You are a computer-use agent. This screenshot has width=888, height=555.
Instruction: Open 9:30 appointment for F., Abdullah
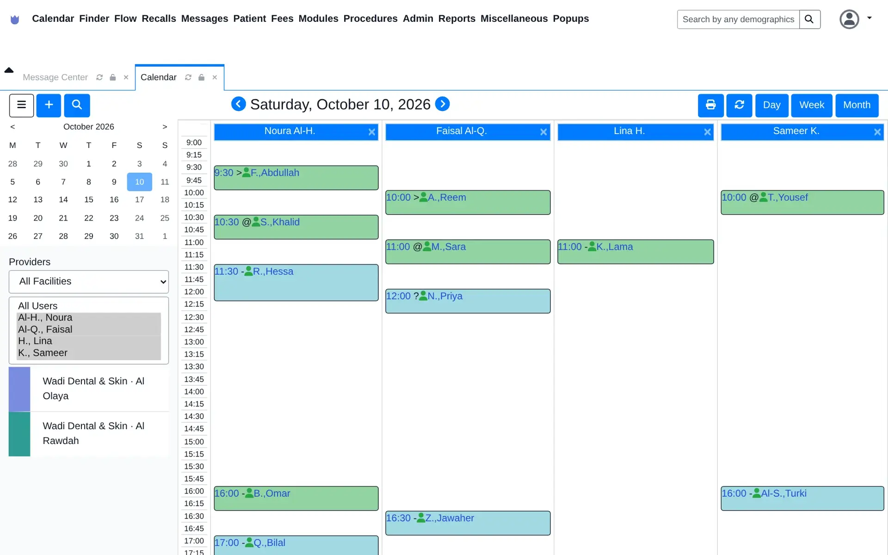(296, 178)
